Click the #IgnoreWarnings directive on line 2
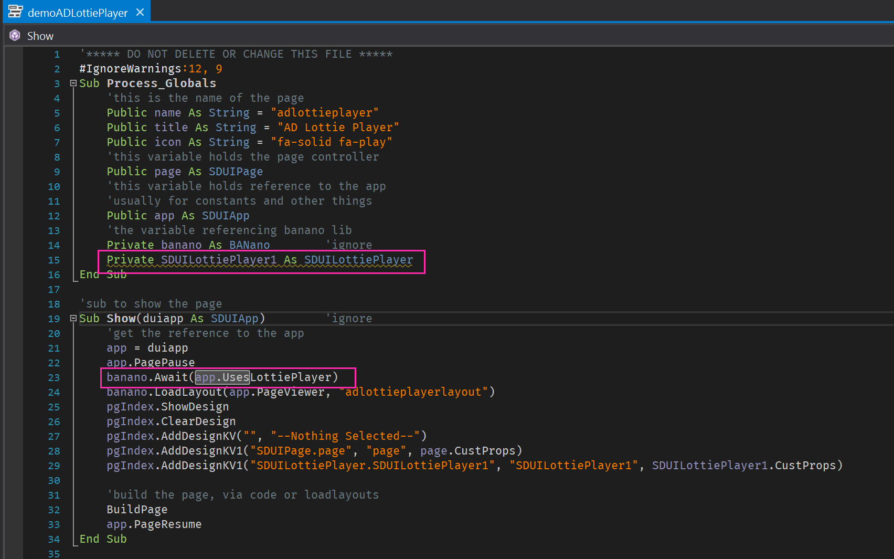Screen dimensions: 894x559 coord(130,69)
